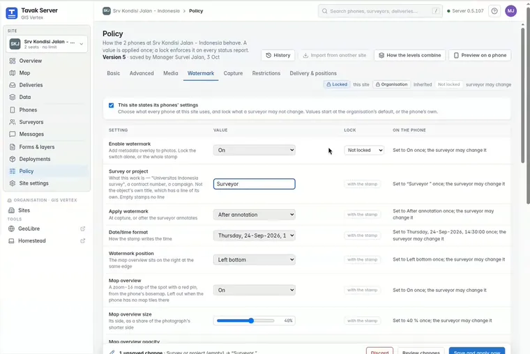
Task: Click the help question mark icon
Action: pyautogui.click(x=494, y=11)
